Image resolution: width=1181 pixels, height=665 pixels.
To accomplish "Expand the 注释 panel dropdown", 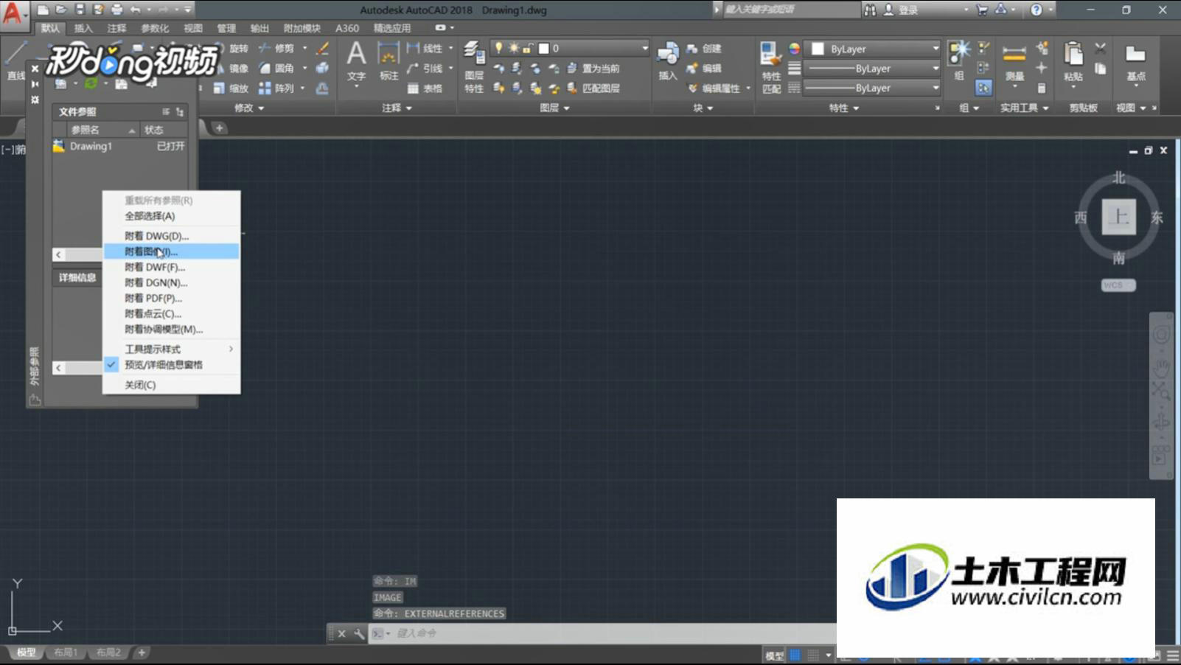I will pyautogui.click(x=397, y=108).
